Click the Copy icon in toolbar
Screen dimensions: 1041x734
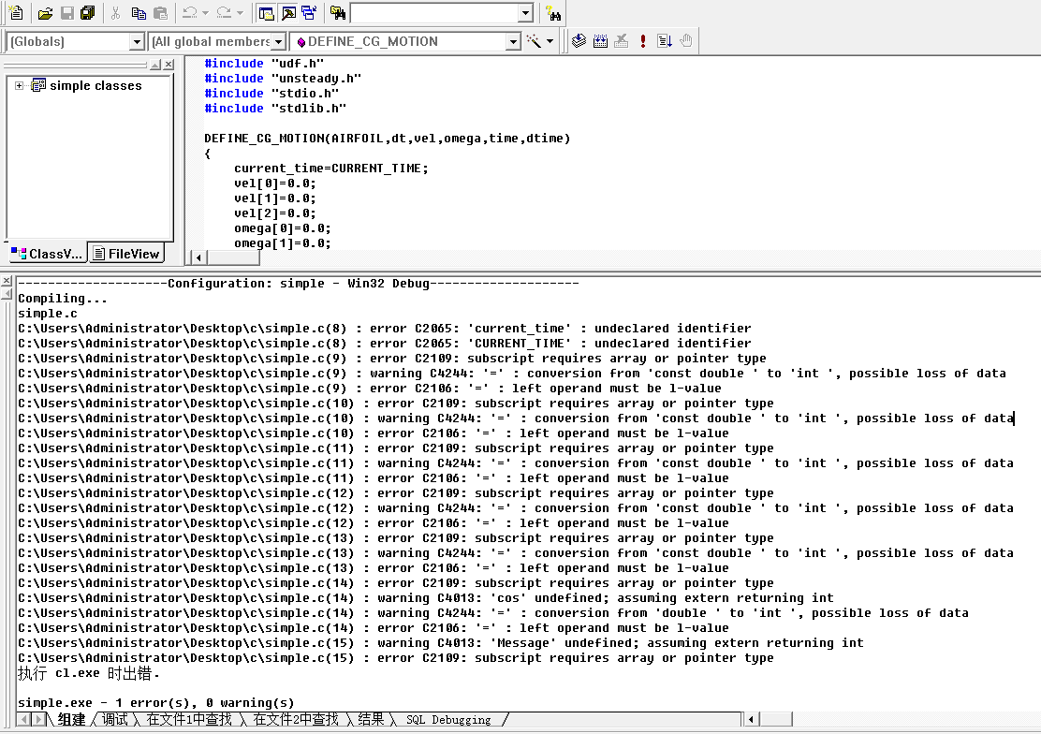(138, 13)
